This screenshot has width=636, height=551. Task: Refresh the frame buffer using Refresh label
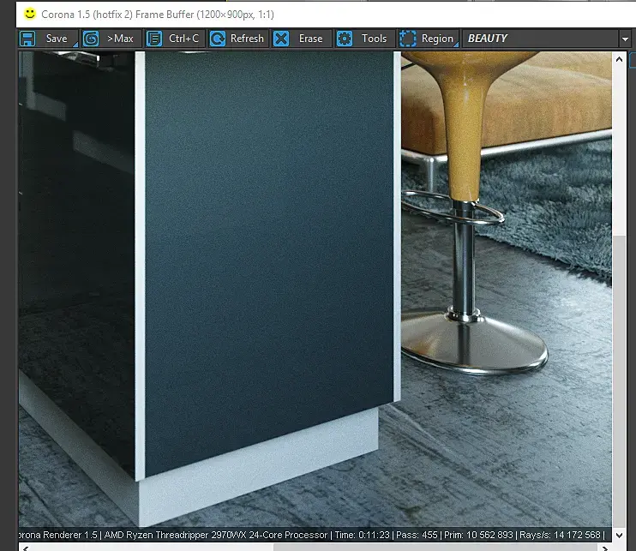pyautogui.click(x=247, y=39)
